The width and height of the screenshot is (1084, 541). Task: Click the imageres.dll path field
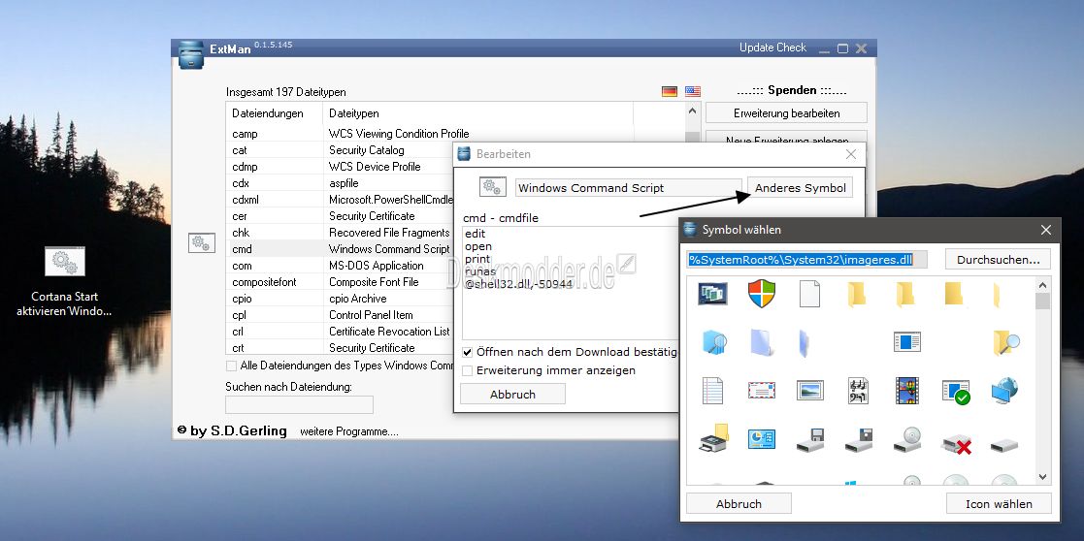[x=806, y=260]
